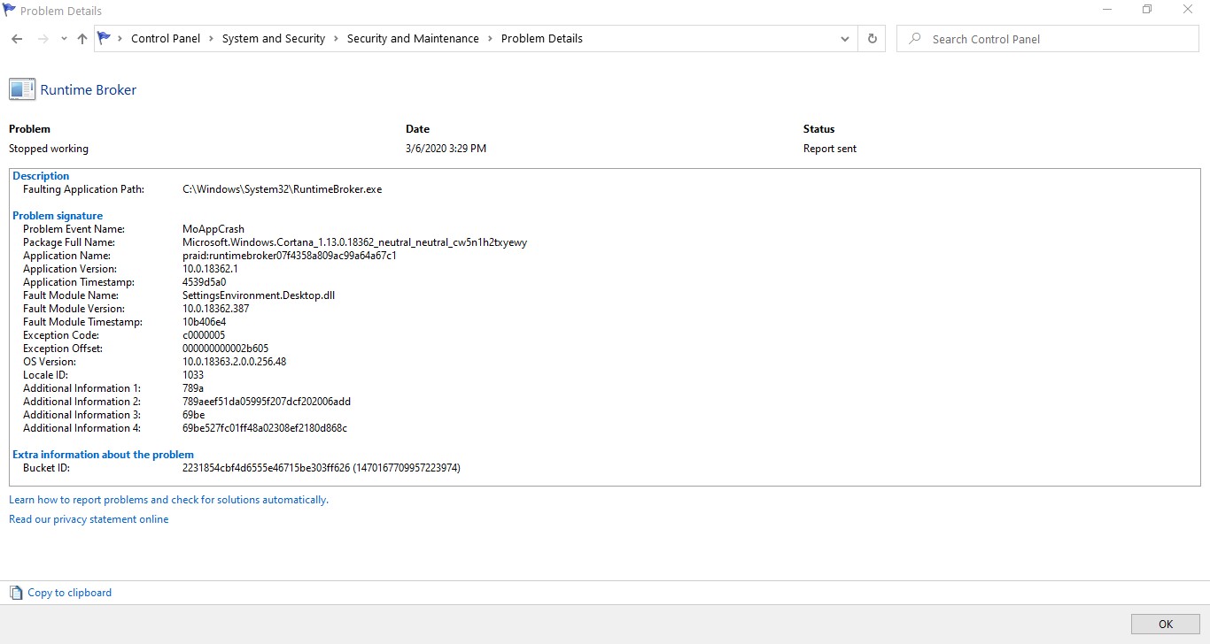
Task: Click the Up one level arrow
Action: click(82, 39)
